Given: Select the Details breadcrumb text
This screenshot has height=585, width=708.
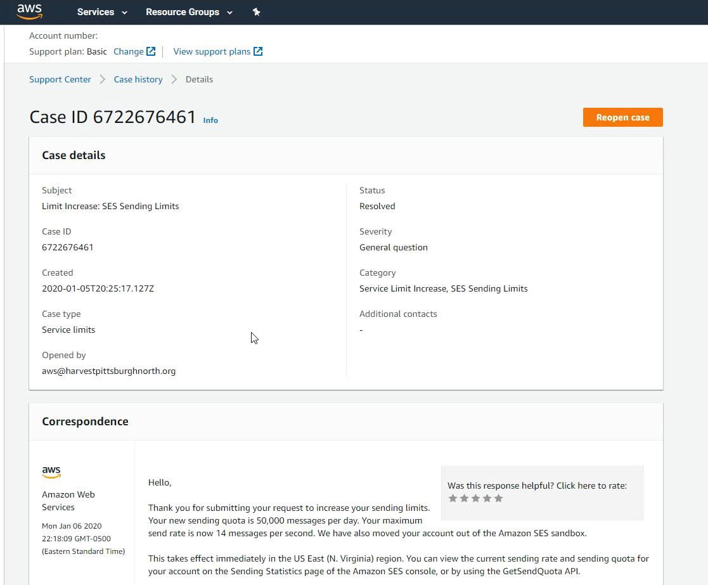Looking at the screenshot, I should (199, 79).
